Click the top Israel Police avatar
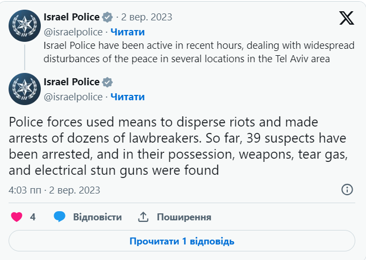 pos(25,24)
